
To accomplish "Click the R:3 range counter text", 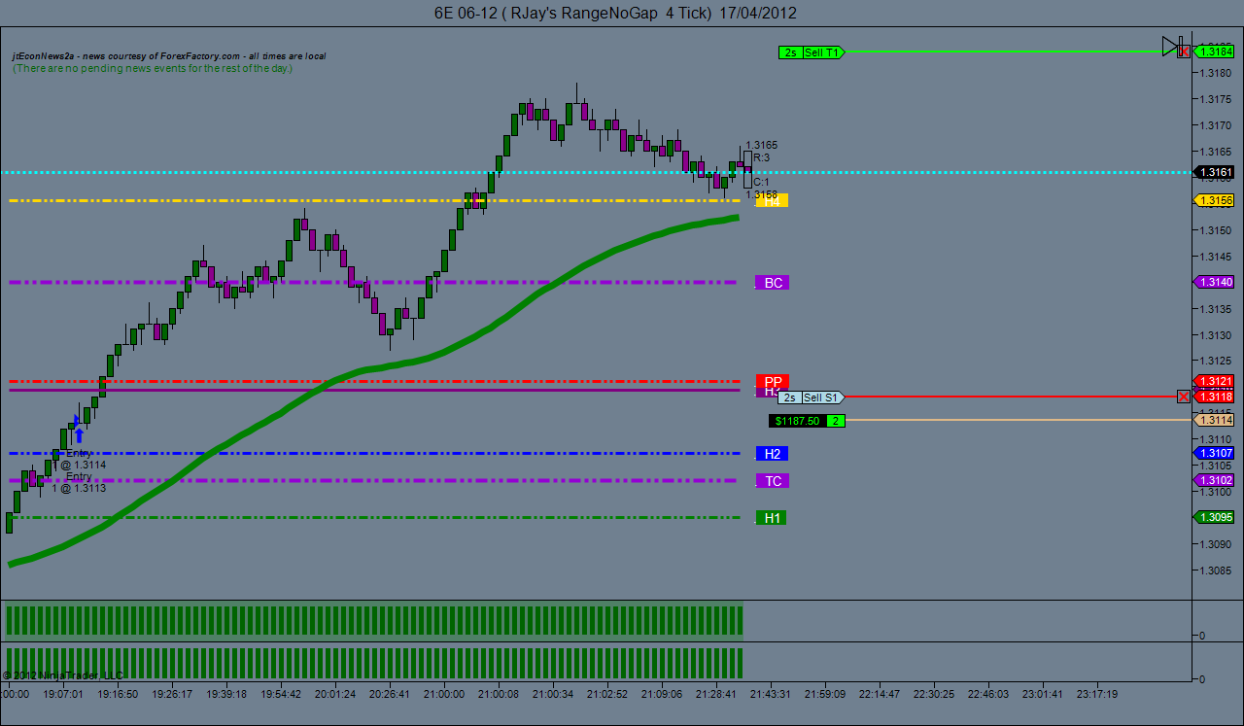I will [x=761, y=157].
